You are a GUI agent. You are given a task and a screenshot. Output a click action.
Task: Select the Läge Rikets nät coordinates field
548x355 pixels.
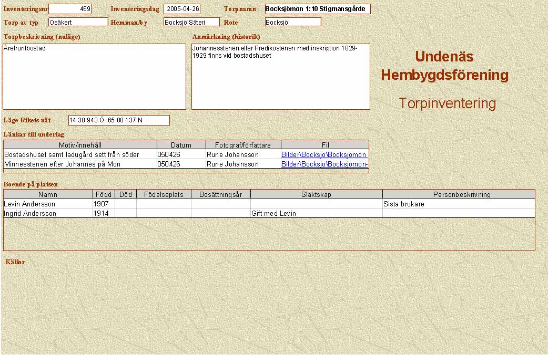(x=119, y=120)
